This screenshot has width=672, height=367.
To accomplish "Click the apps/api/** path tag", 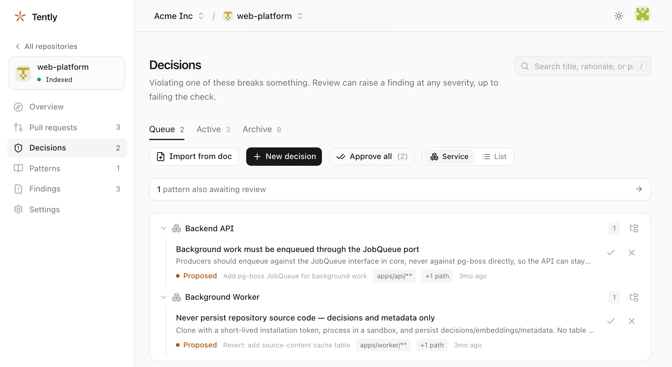I will click(394, 276).
